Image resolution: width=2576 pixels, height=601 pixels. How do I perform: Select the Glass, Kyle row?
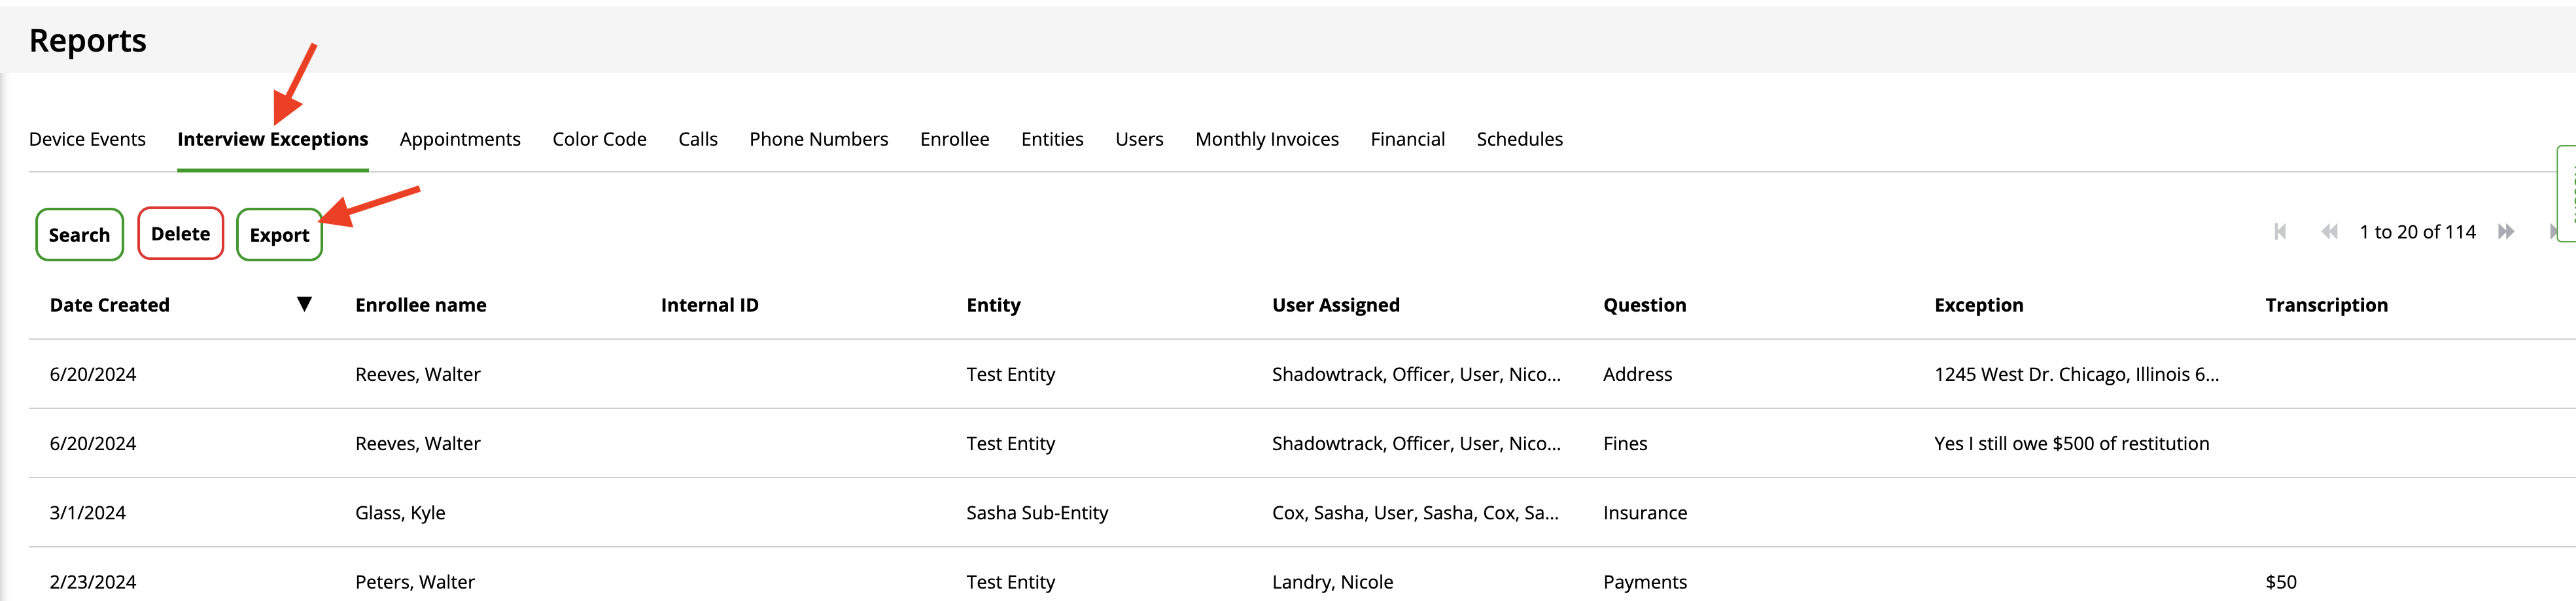(400, 513)
